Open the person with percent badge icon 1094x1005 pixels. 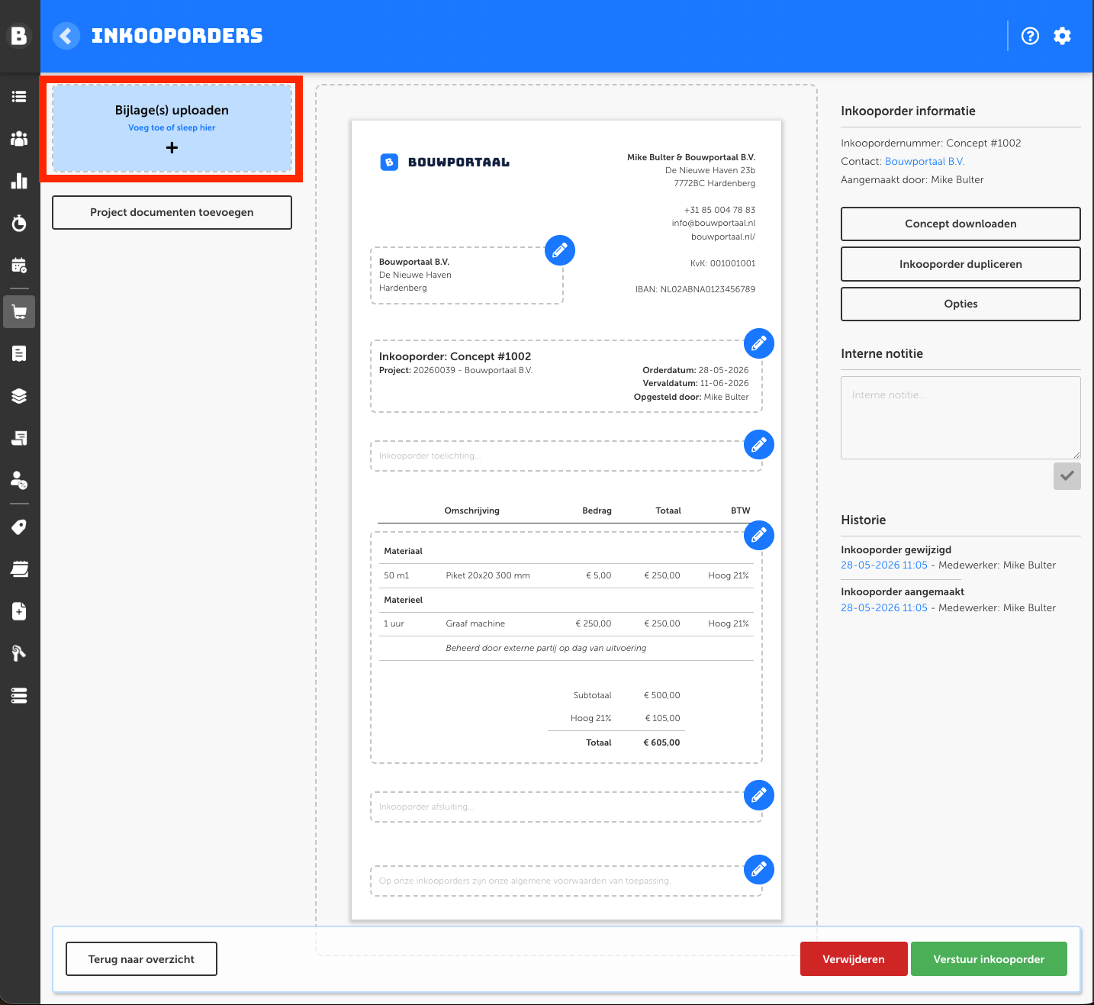(x=19, y=480)
